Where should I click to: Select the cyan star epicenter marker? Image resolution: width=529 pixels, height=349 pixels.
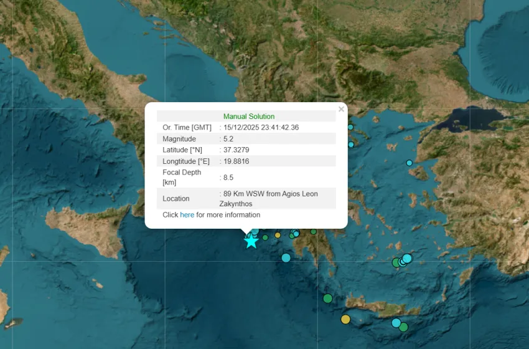coord(251,242)
